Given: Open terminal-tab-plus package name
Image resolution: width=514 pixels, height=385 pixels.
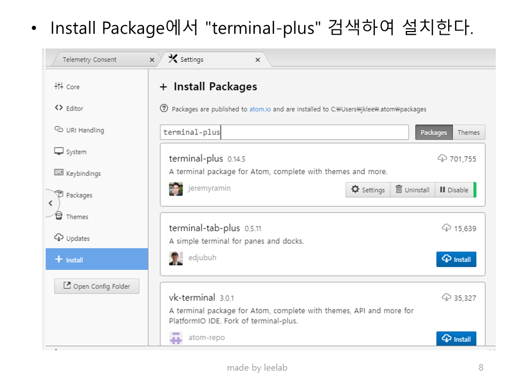Looking at the screenshot, I should click(x=205, y=228).
